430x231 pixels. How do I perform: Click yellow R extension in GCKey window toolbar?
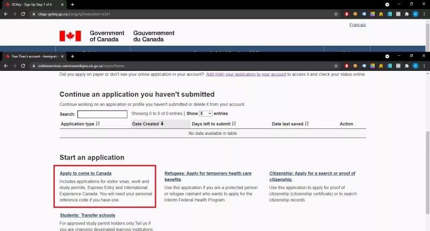[381, 14]
